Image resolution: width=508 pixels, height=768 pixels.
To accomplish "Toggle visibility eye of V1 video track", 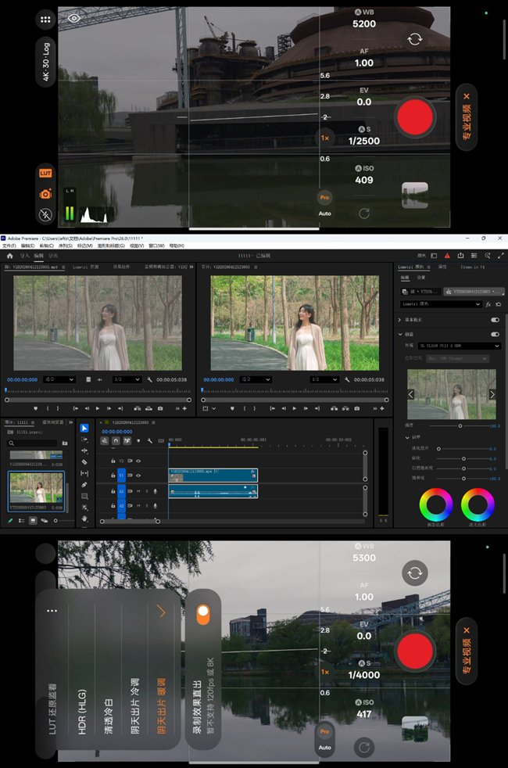I will point(138,475).
